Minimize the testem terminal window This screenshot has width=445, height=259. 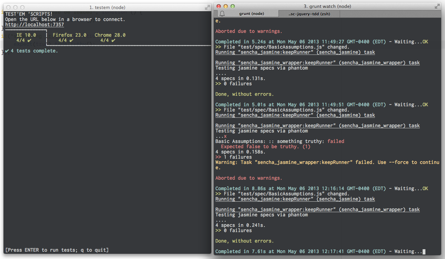[x=15, y=7]
